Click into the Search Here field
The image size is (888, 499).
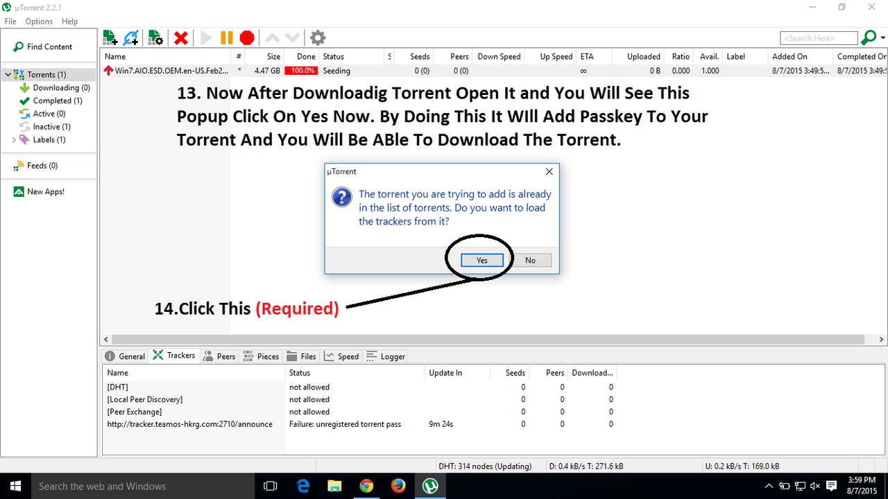[x=819, y=38]
